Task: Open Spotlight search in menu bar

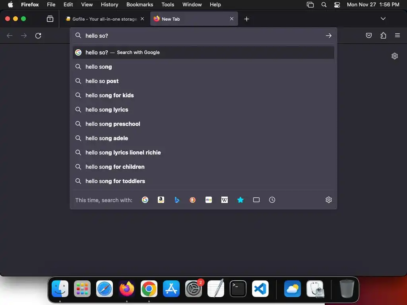Action: pos(324,4)
